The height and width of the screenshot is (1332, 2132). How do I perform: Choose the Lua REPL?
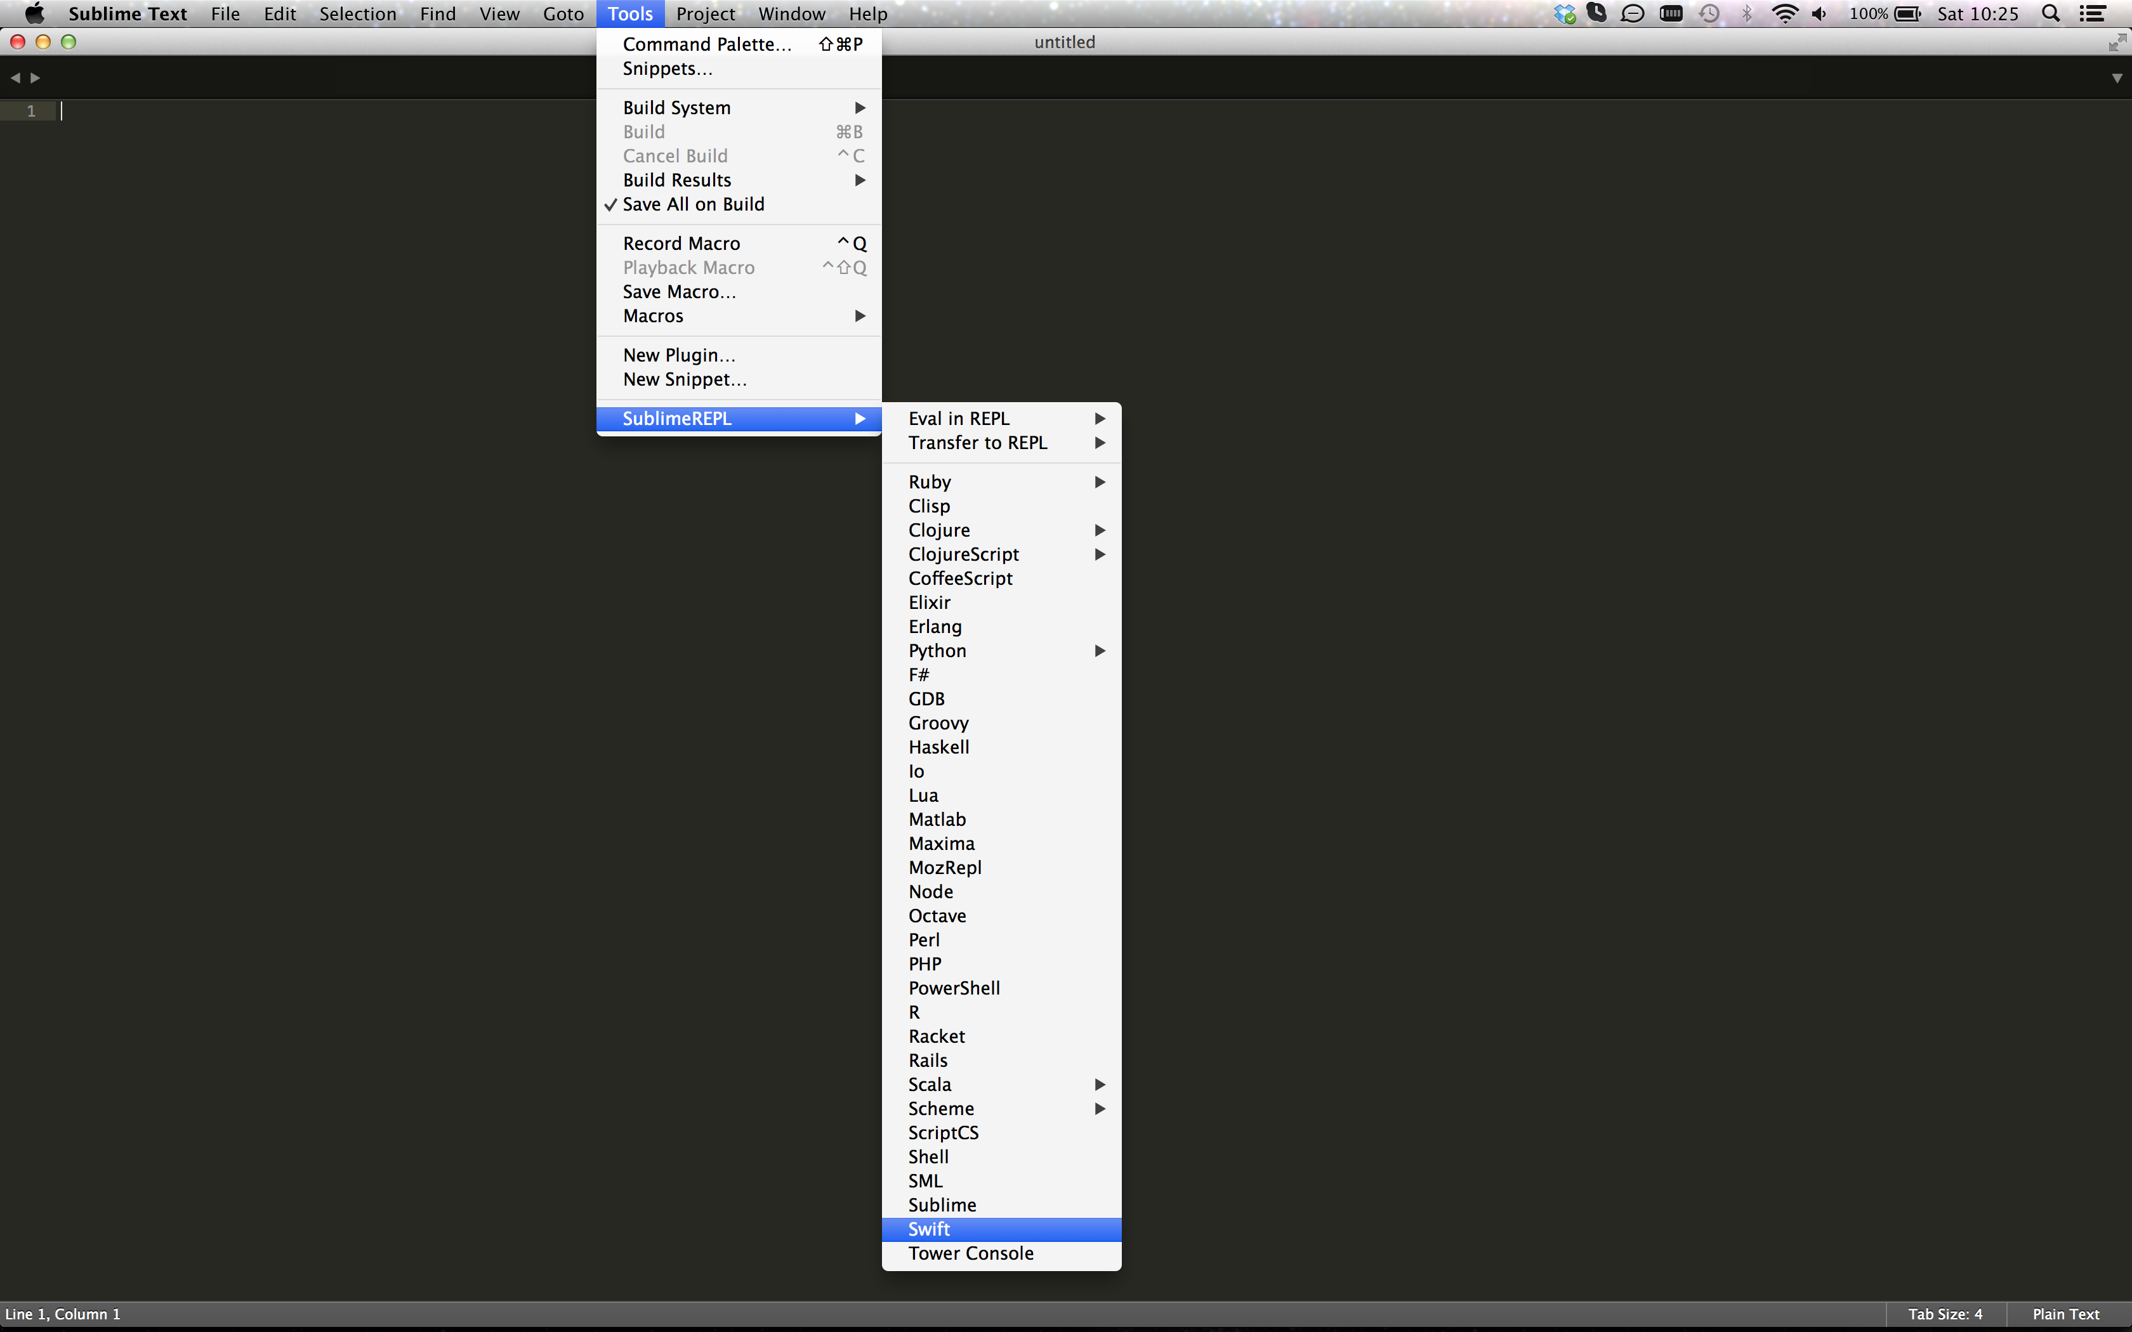coord(1001,795)
